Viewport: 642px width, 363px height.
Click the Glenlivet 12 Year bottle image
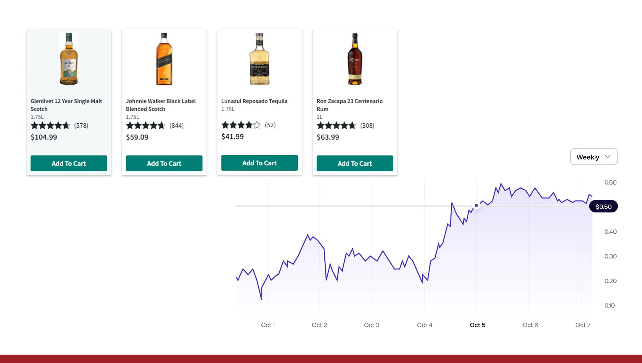[x=68, y=59]
